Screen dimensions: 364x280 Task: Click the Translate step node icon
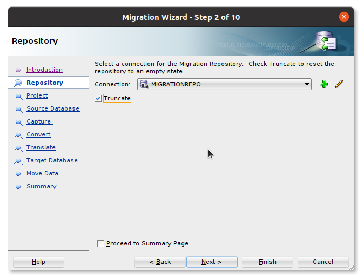pos(18,148)
